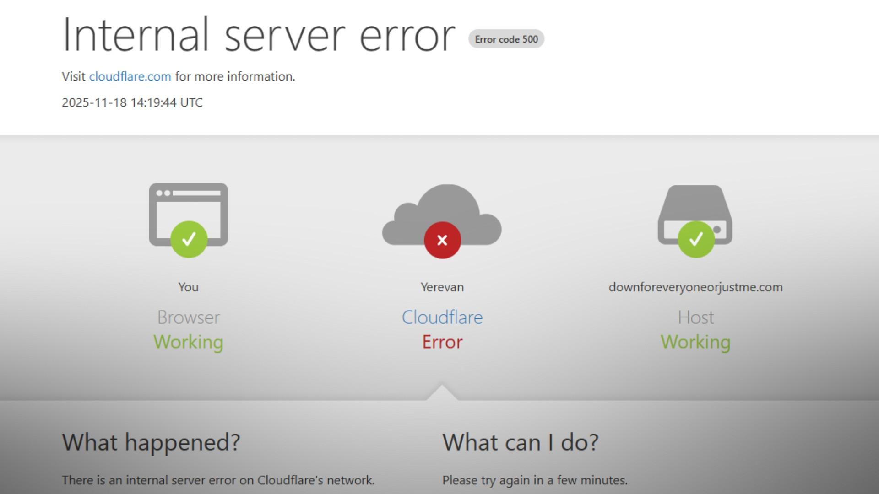Select the timestamp 2025-11-18 14:19:44 UTC
Image resolution: width=879 pixels, height=494 pixels.
[x=132, y=102]
